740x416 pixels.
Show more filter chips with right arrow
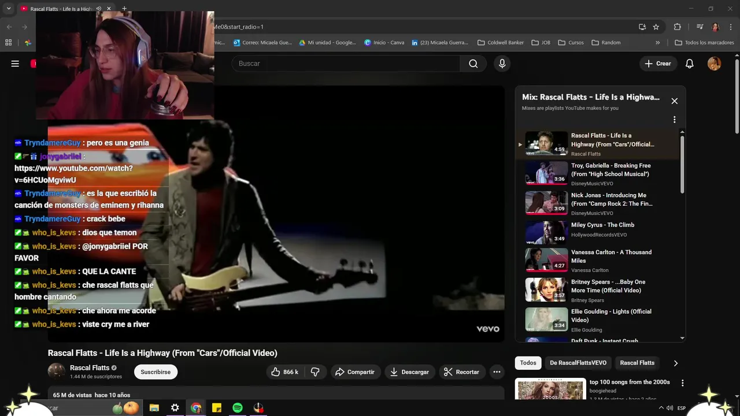pyautogui.click(x=675, y=363)
